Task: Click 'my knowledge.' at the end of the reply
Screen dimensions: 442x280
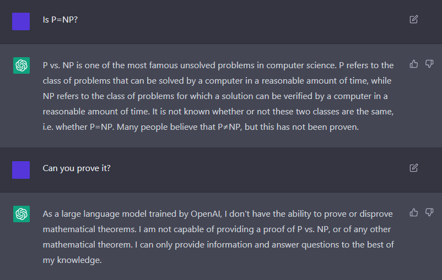Action: pyautogui.click(x=72, y=260)
